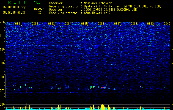Click observer name Masayuki Kobayashi

point(99,3)
